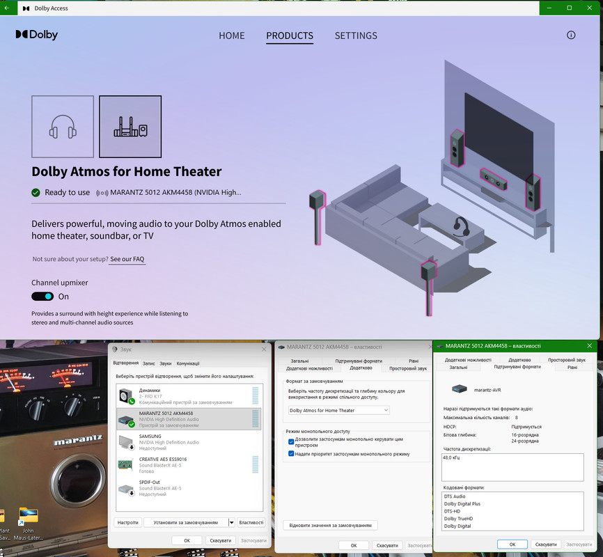This screenshot has height=557, width=603.
Task: Open Рівні tab in the right properties window
Action: (572, 368)
